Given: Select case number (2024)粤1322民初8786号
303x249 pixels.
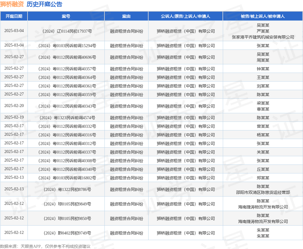Looking at the screenshot, I should pyautogui.click(x=67, y=189).
